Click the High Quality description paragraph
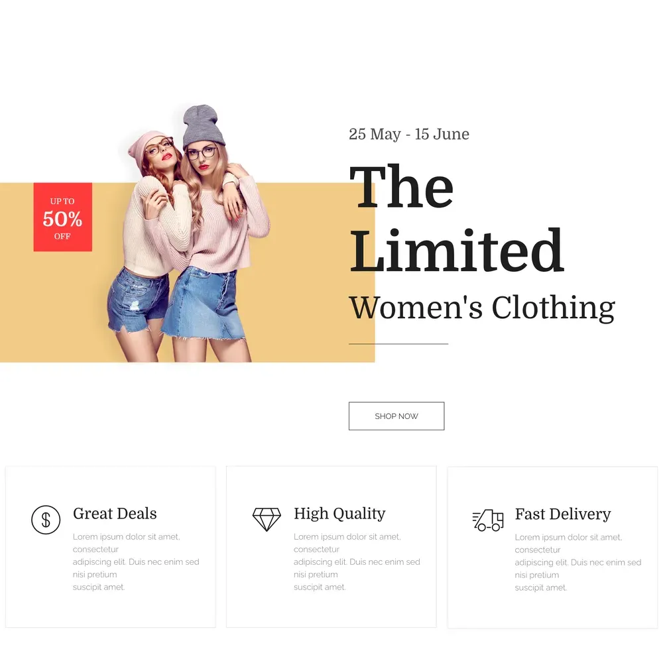The height and width of the screenshot is (663, 663). (x=357, y=562)
